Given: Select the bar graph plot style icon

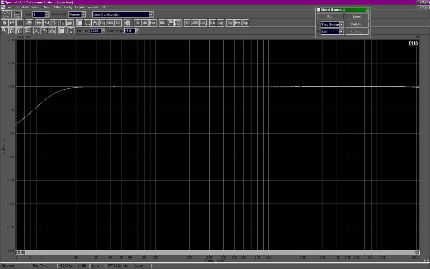Looking at the screenshot, I should point(52,31).
